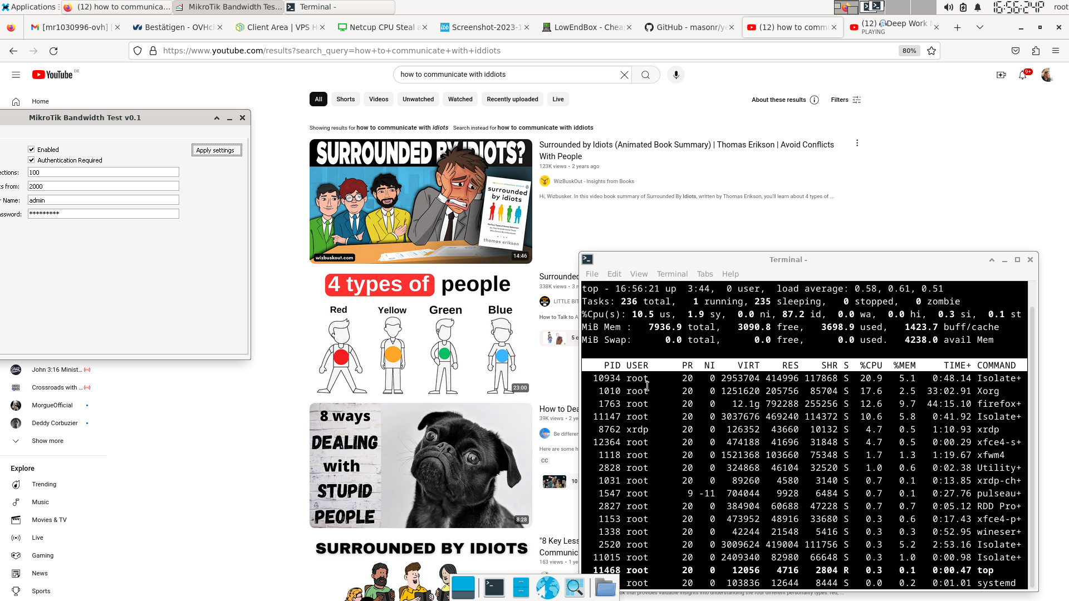Open home folder from the dock
The image size is (1069, 601).
click(x=605, y=587)
